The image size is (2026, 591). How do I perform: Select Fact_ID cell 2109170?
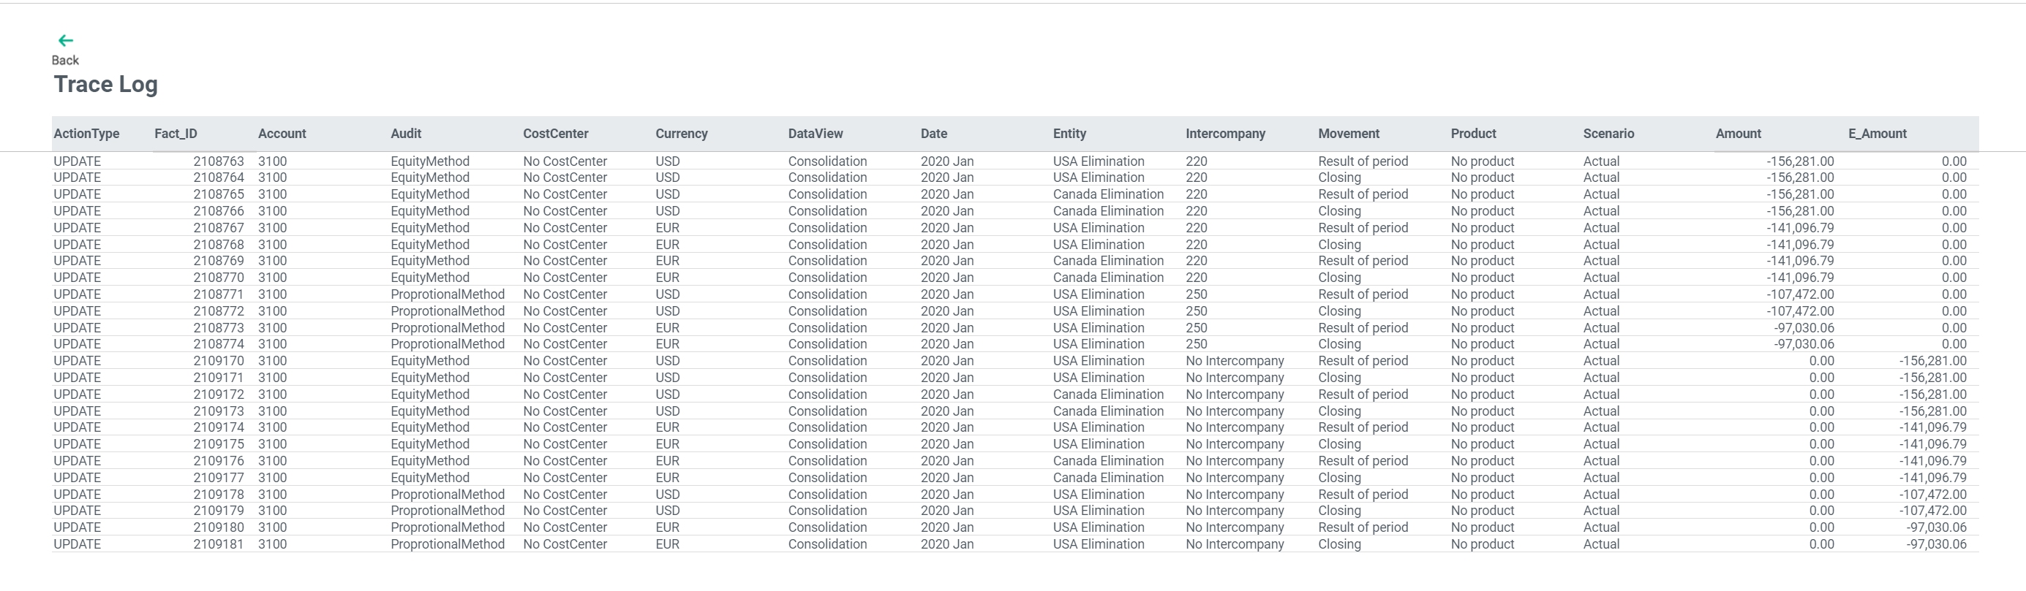[219, 361]
